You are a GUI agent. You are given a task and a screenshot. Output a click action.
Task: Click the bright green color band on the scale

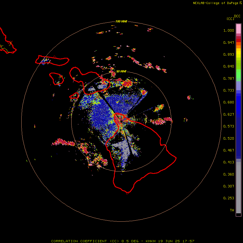tap(238, 74)
